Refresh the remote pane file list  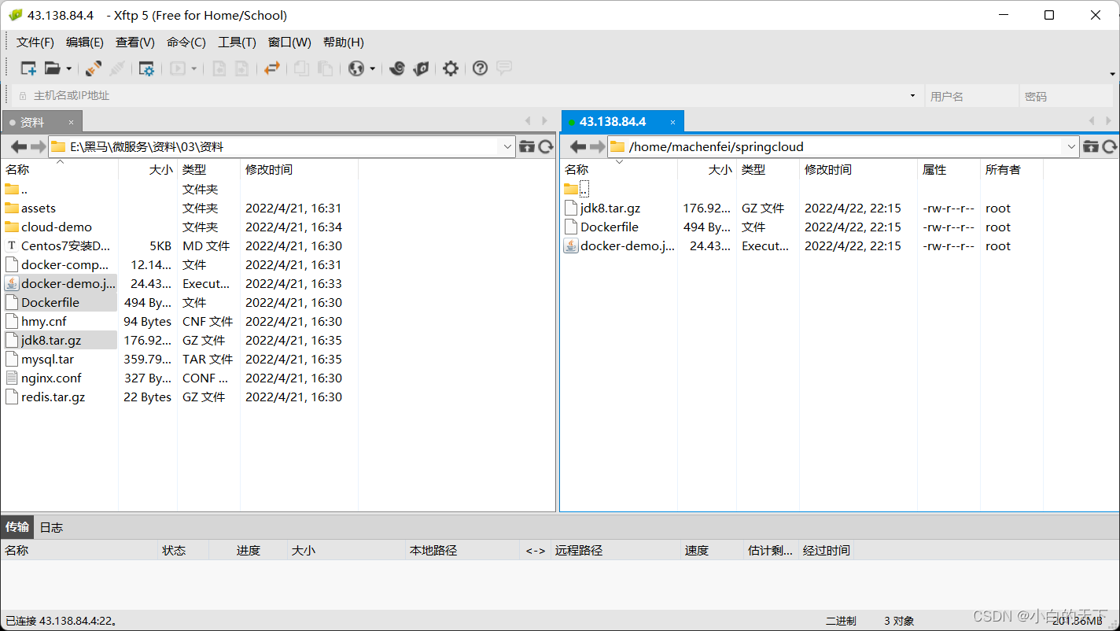coord(1110,146)
